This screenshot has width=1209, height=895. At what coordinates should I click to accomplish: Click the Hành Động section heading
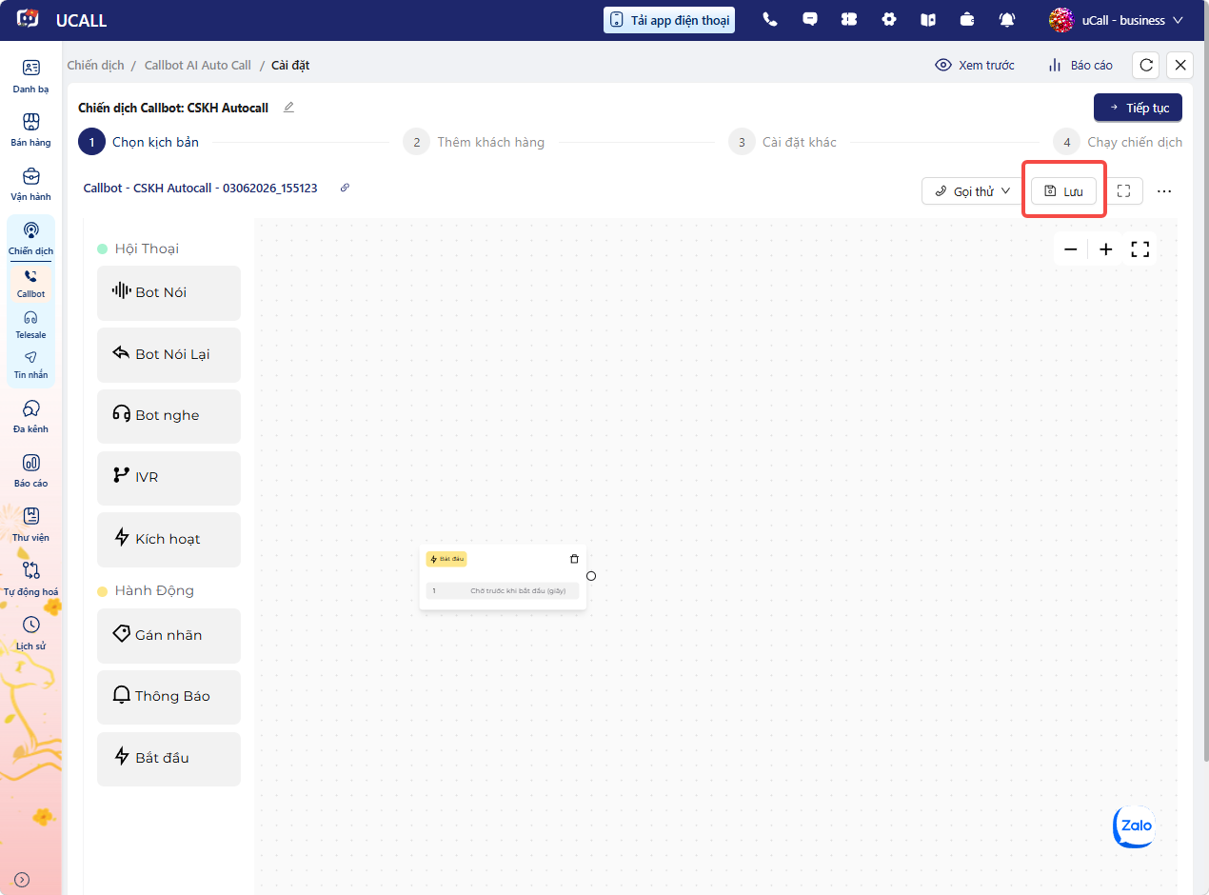pyautogui.click(x=154, y=590)
